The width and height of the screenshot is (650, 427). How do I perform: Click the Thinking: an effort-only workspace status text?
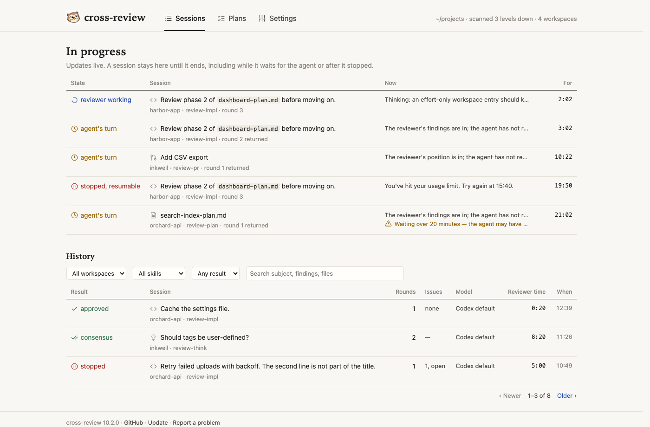coord(457,100)
